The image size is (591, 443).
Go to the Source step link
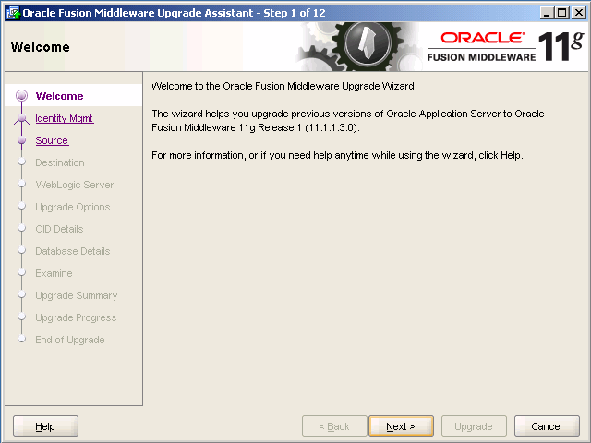[x=52, y=140]
